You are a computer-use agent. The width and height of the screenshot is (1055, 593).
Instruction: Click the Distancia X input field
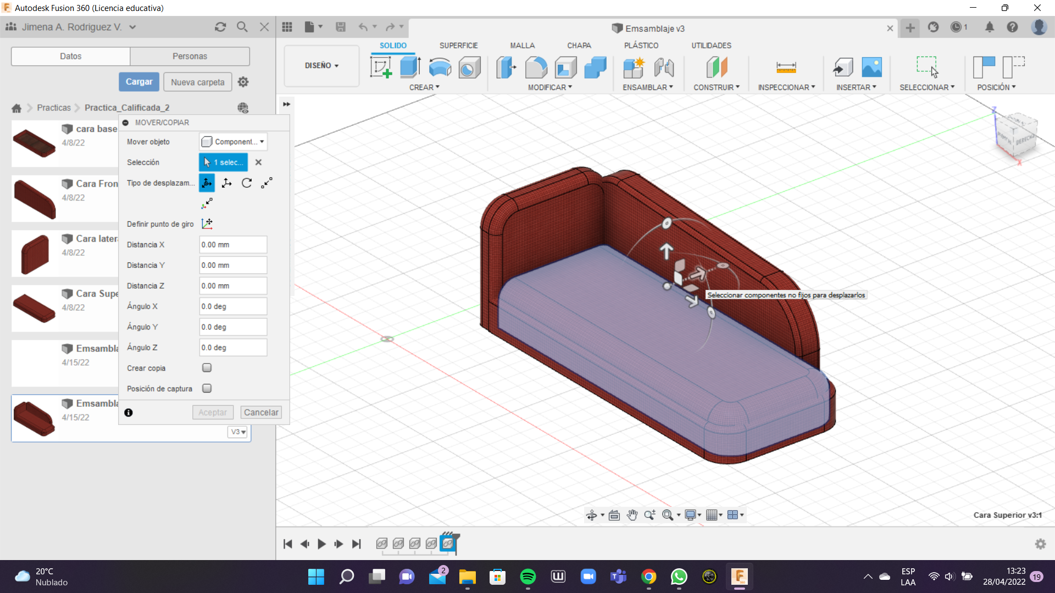click(233, 245)
